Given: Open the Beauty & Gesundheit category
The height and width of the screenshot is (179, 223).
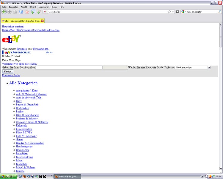Looking at the screenshot, I should [x=27, y=104].
